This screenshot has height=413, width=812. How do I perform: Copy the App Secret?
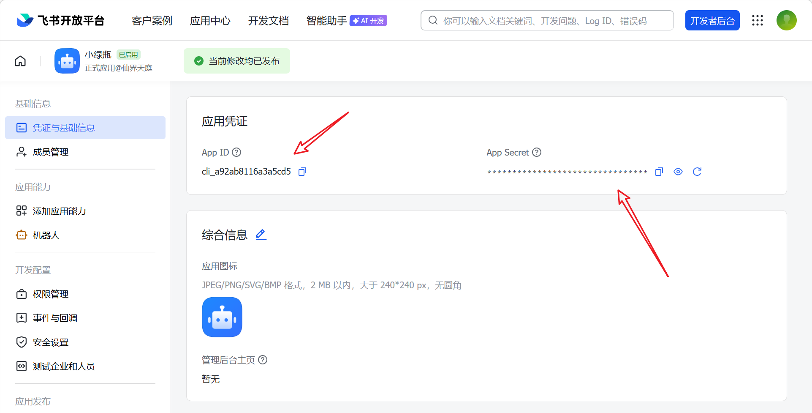658,172
